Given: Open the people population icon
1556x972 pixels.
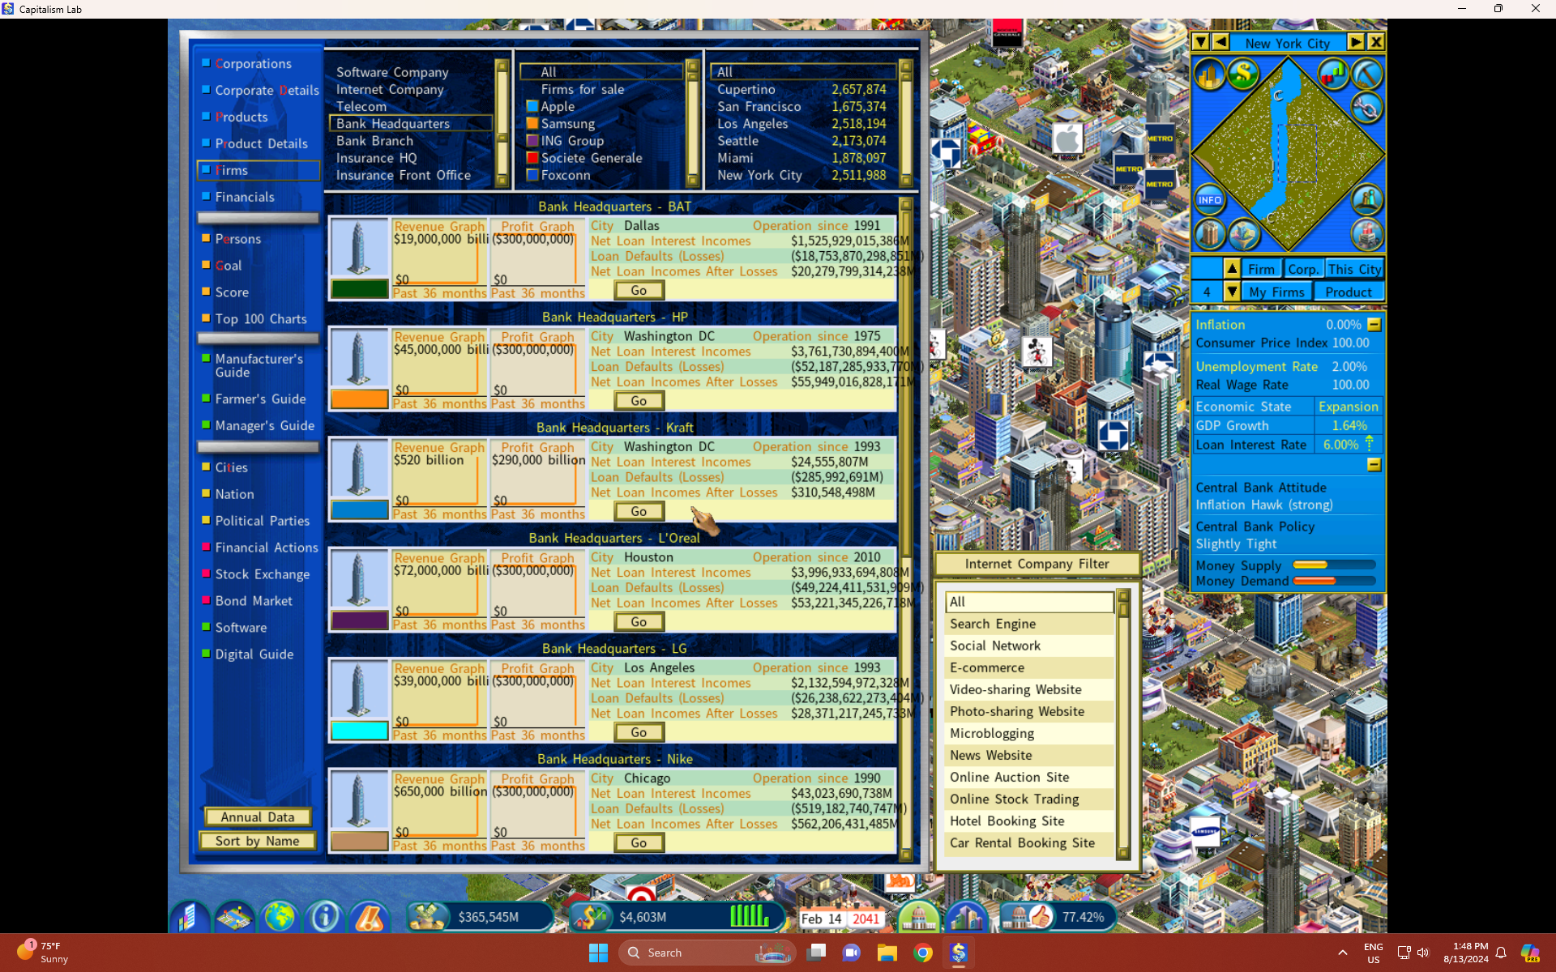Looking at the screenshot, I should (x=1366, y=199).
